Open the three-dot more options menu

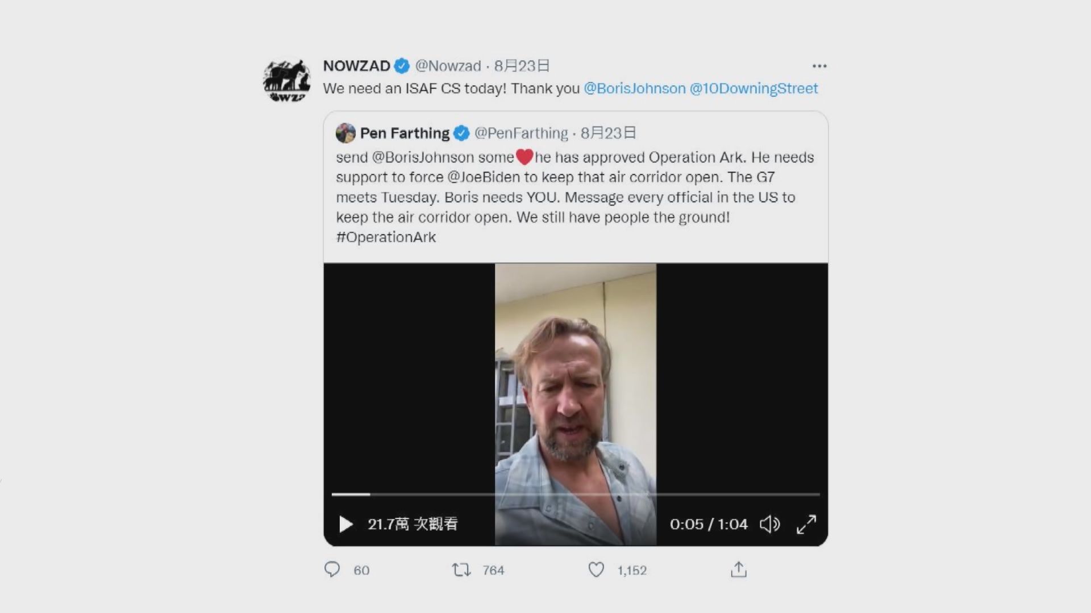click(819, 66)
